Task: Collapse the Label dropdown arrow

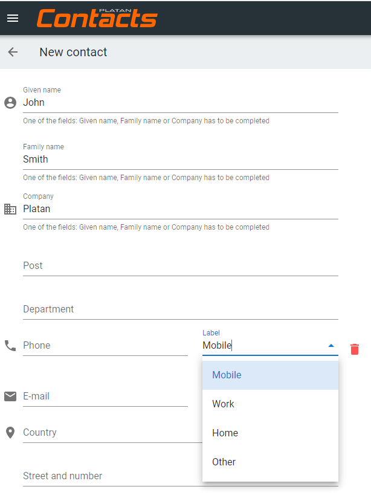Action: click(x=331, y=346)
